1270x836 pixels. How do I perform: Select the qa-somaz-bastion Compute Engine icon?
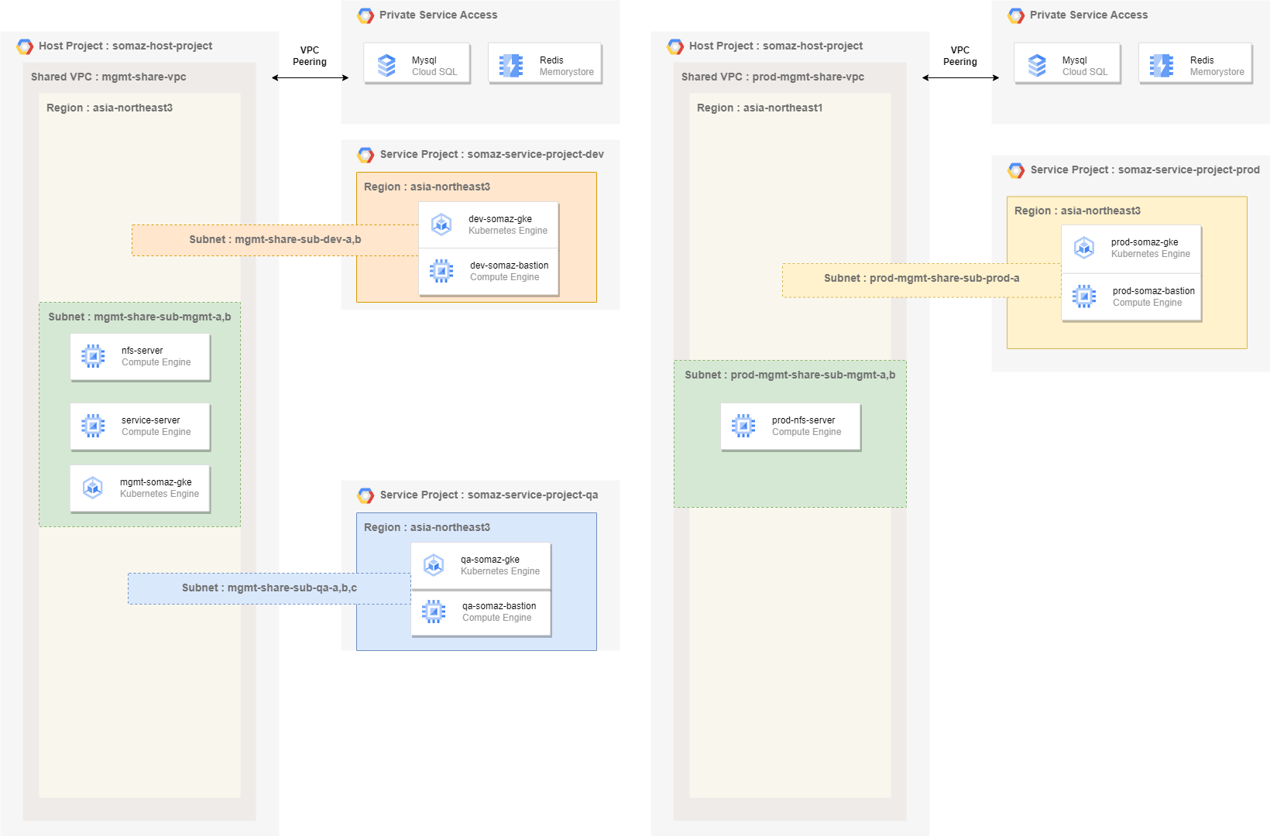(x=434, y=612)
